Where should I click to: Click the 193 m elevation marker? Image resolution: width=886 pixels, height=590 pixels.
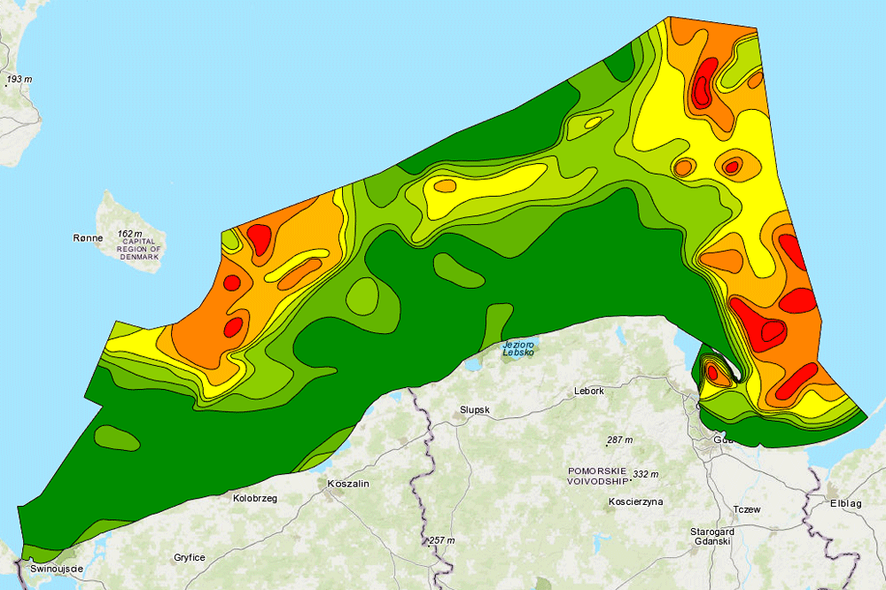click(19, 80)
